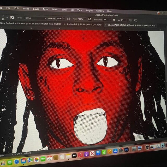Viewport: 167px width, 167px height.
Task: Close the ASAALI X YMCMB WIP tab
Action: [106, 25]
